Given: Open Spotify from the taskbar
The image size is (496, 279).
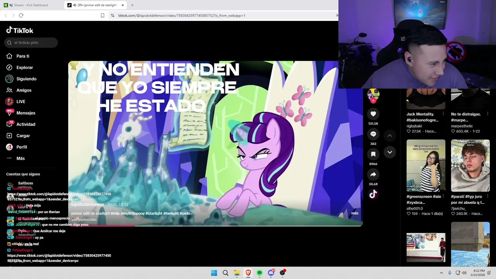Looking at the screenshot, I should click(260, 273).
